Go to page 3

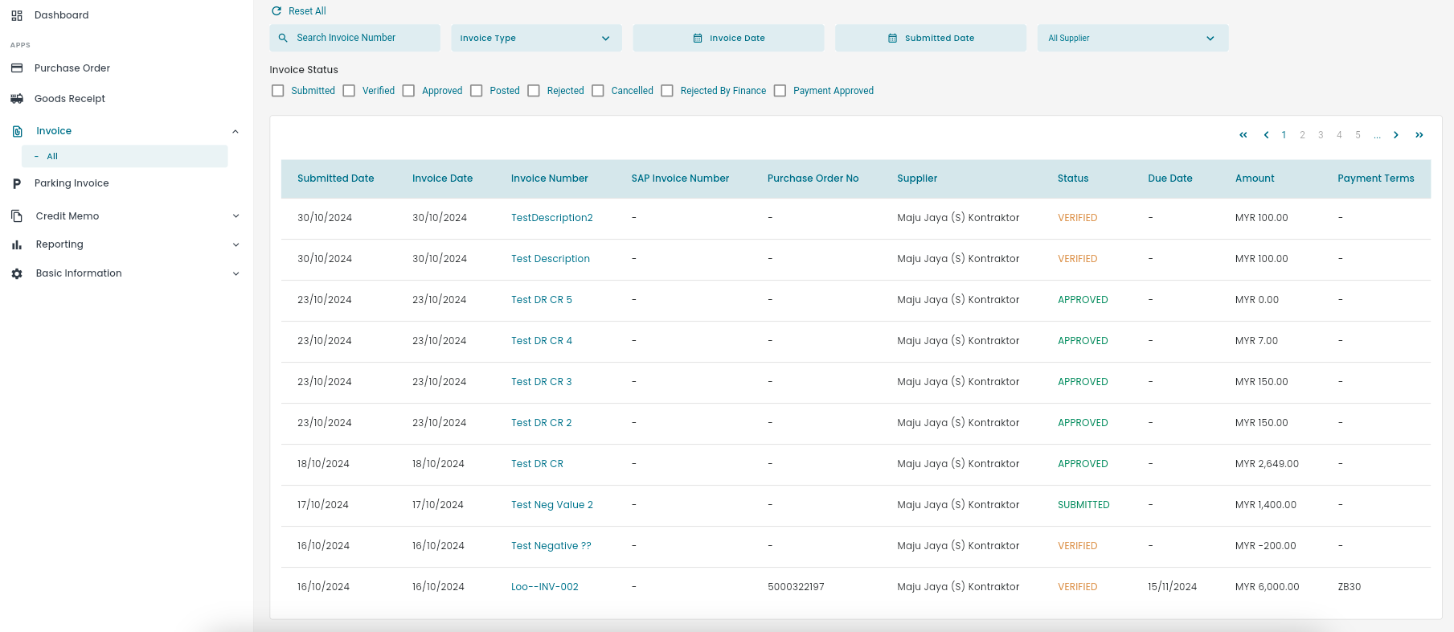(x=1321, y=135)
